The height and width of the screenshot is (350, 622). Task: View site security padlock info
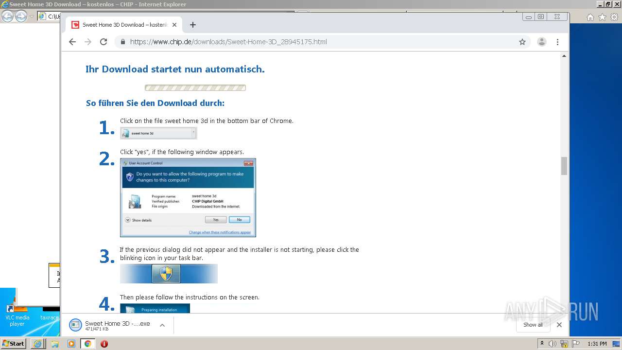pyautogui.click(x=122, y=42)
